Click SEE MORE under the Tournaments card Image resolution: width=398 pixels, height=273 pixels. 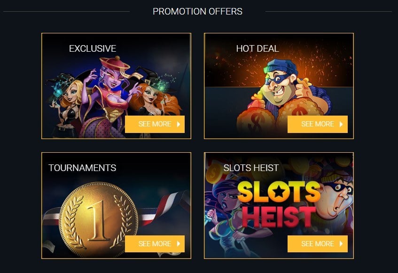pos(155,244)
